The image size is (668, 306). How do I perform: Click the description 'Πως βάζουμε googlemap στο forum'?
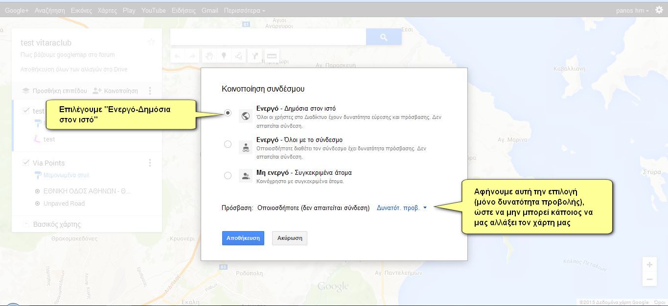[x=68, y=55]
